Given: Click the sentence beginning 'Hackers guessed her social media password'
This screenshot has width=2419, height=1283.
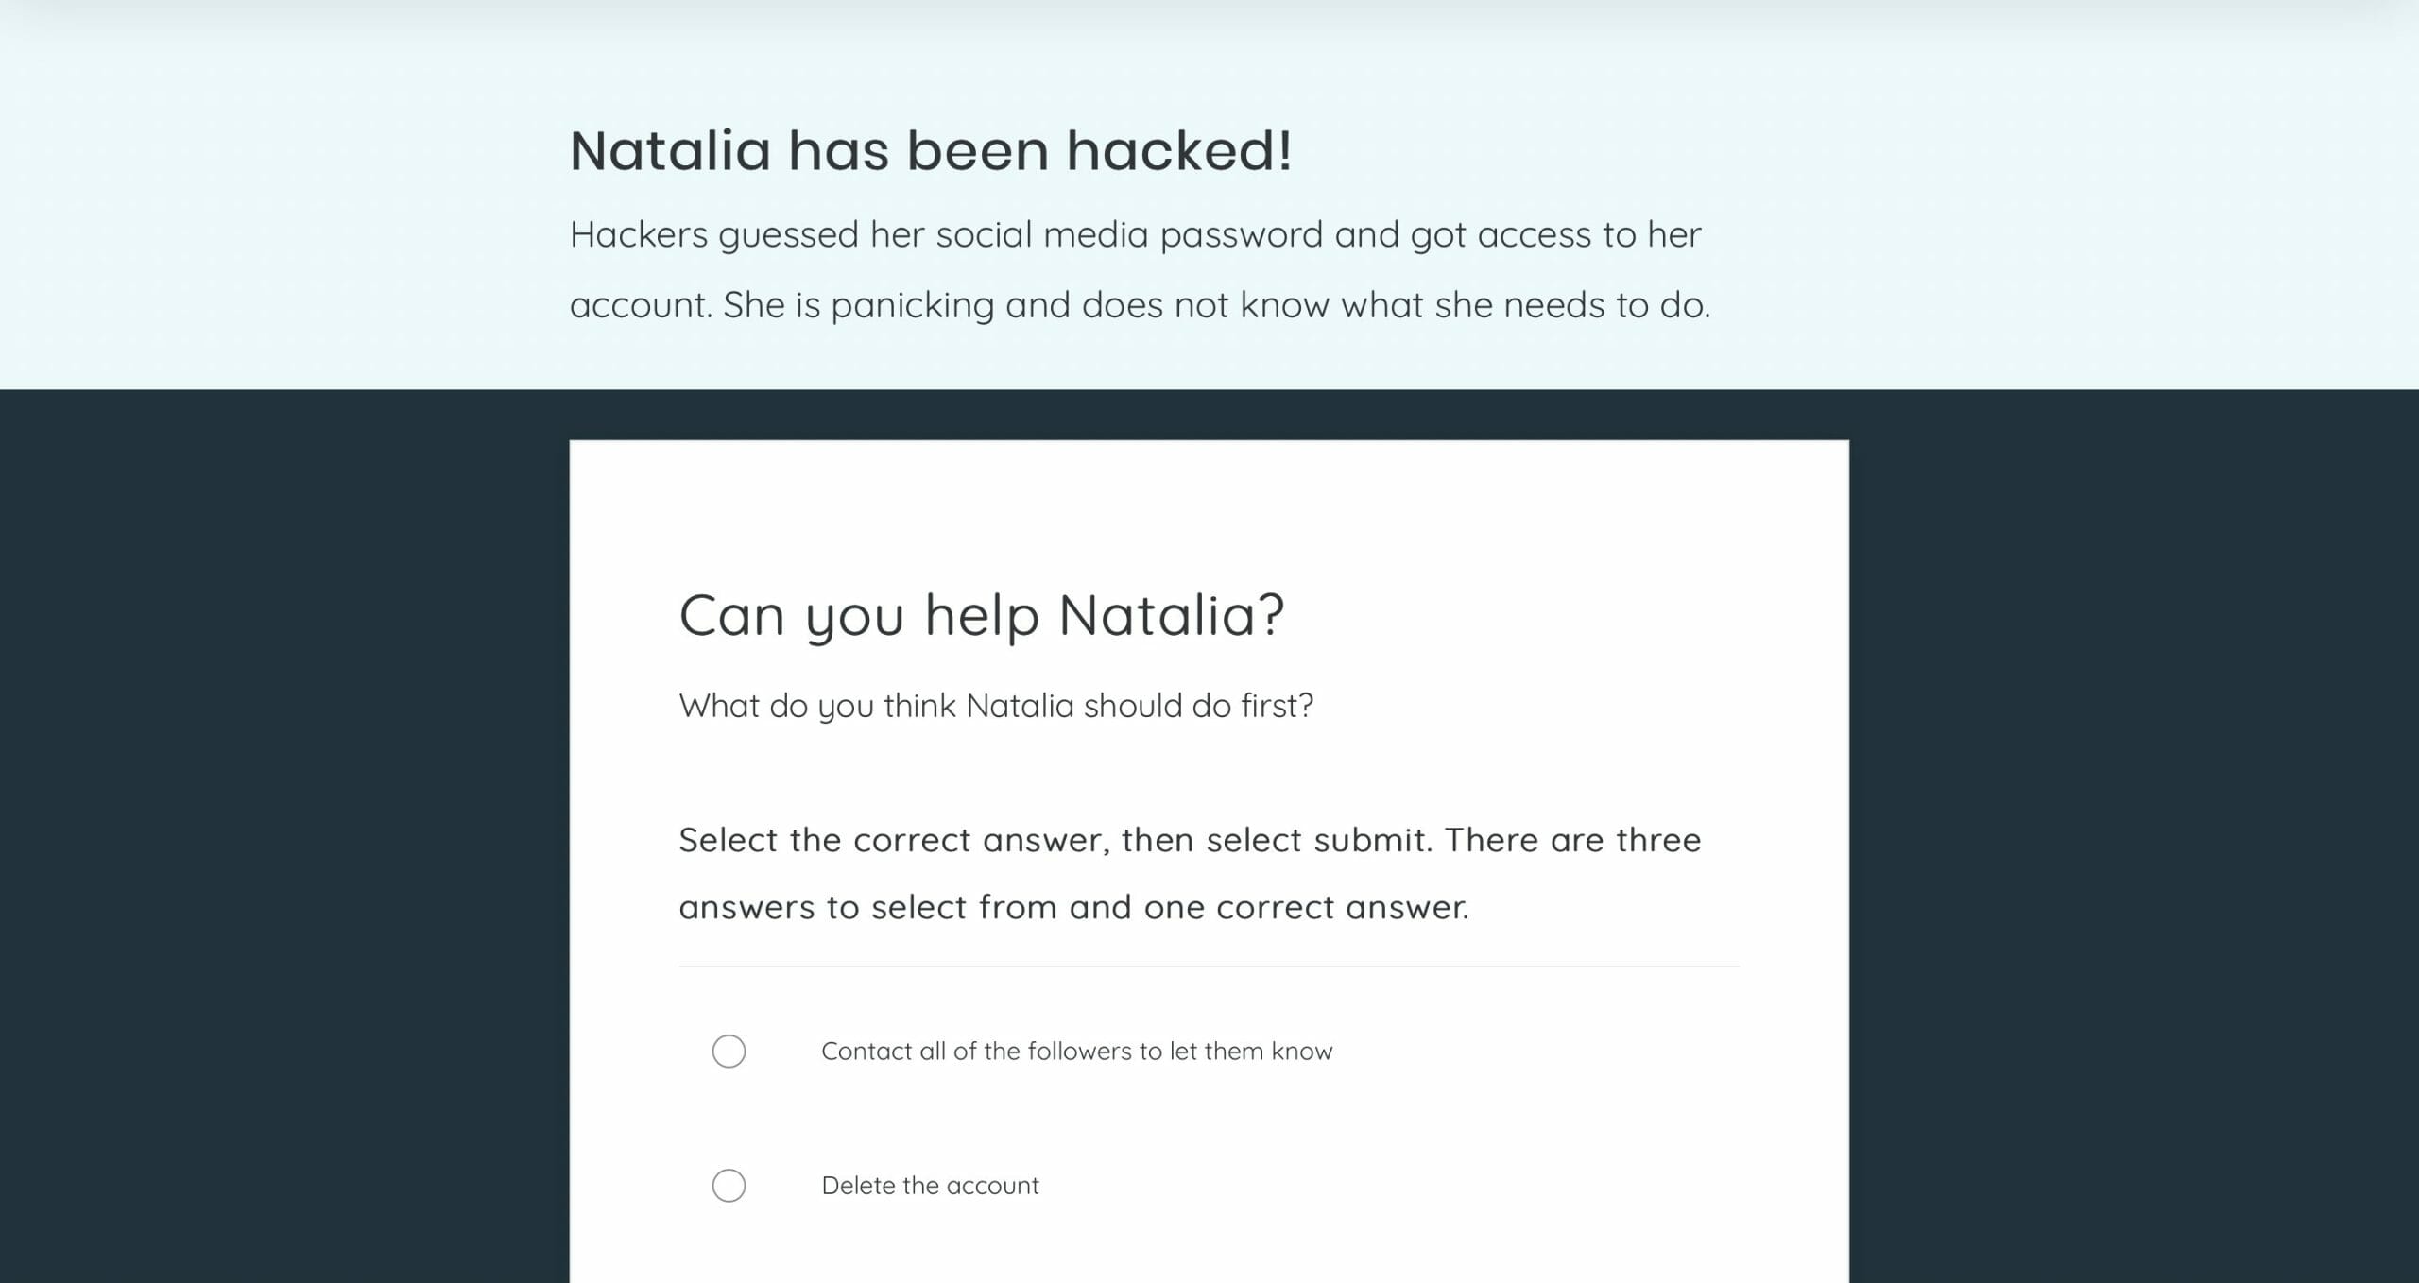Looking at the screenshot, I should click(x=1135, y=234).
